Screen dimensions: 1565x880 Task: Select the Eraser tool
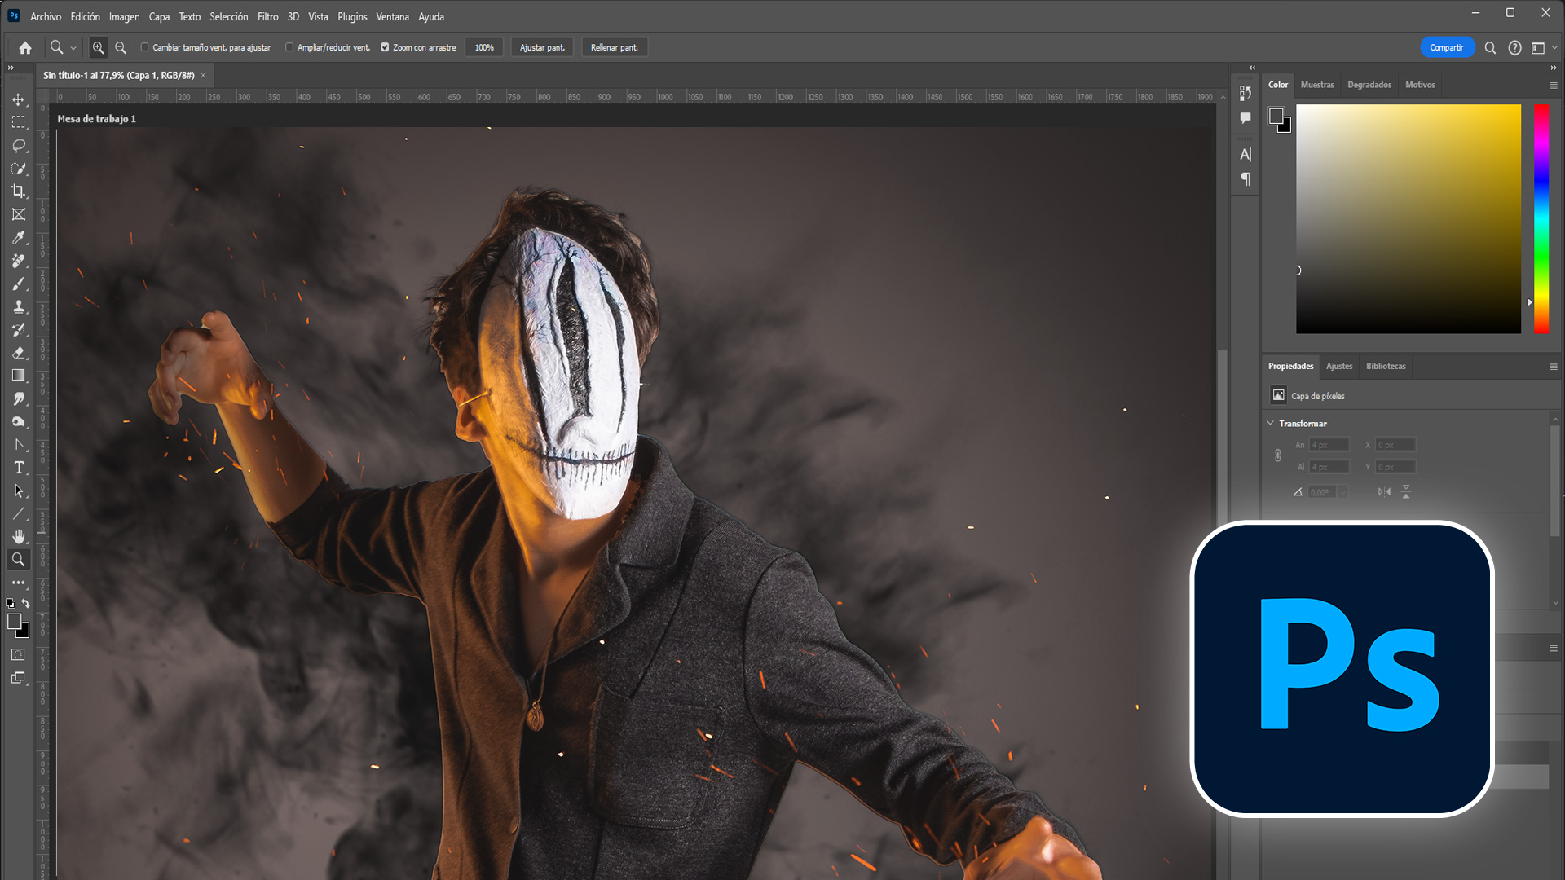18,353
